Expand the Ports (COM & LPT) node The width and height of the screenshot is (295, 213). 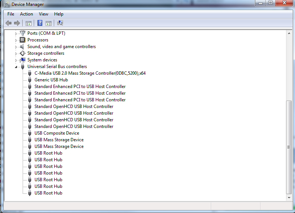[x=16, y=34]
